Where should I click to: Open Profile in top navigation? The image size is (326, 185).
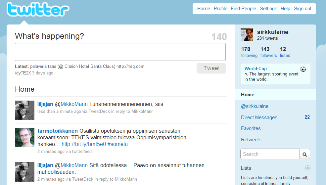[x=220, y=9]
